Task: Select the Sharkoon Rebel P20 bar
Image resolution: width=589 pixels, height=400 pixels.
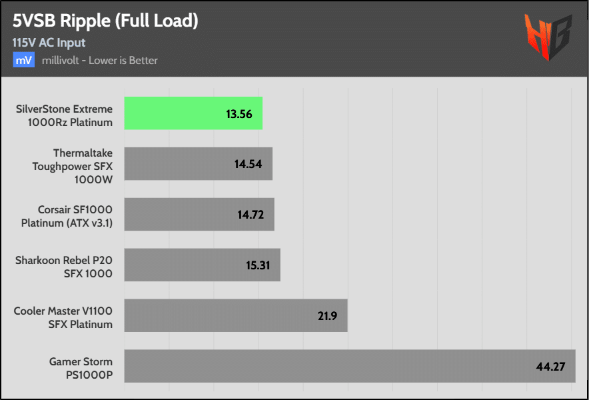Action: [202, 265]
